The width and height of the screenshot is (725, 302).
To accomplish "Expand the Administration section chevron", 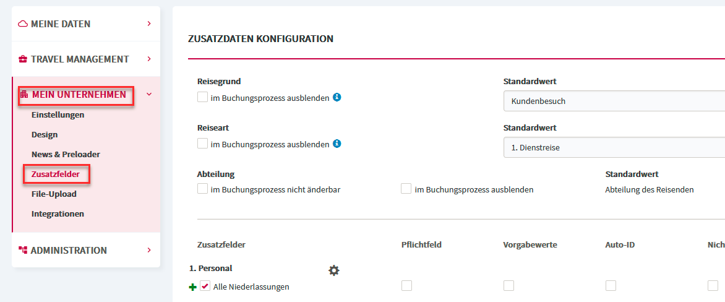I will [149, 250].
